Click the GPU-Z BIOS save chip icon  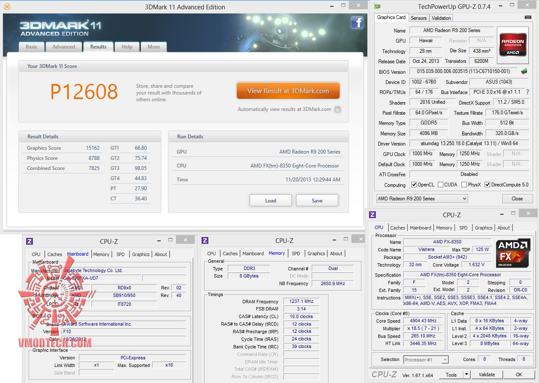[x=524, y=71]
